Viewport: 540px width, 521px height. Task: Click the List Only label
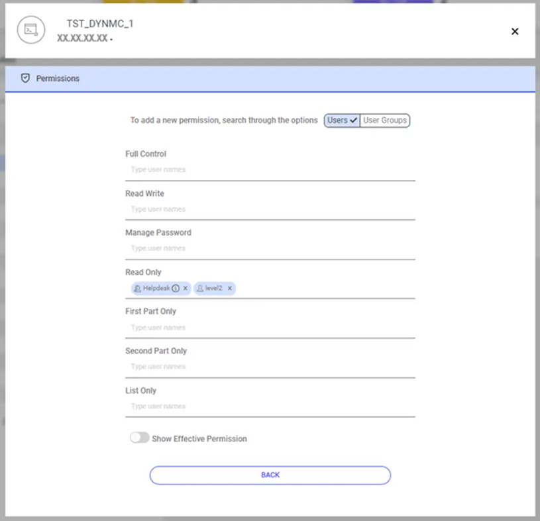coord(140,391)
